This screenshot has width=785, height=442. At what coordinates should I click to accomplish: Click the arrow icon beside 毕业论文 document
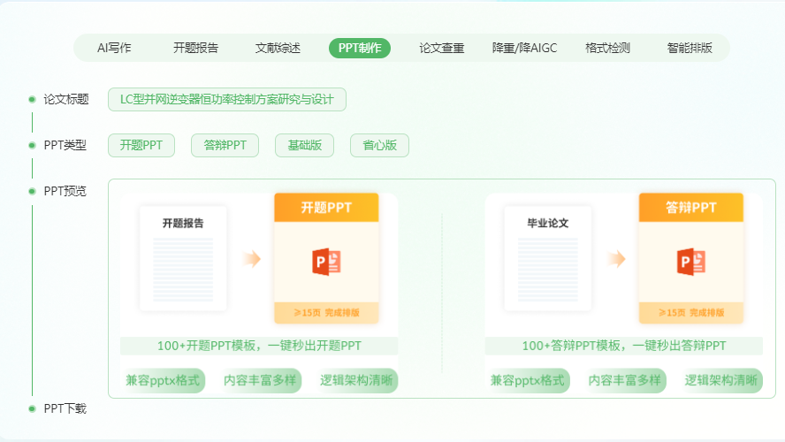pos(616,259)
